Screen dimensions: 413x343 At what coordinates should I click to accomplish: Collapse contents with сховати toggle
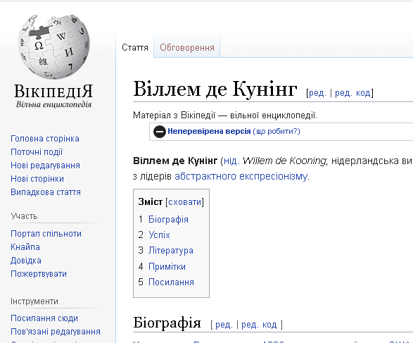pyautogui.click(x=184, y=202)
